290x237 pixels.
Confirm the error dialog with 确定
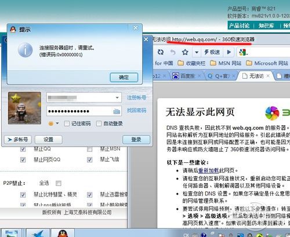click(124, 77)
